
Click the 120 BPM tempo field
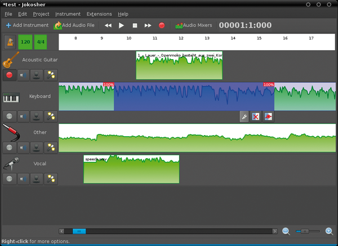[x=25, y=42]
